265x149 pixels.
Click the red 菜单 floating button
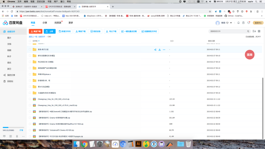click(x=250, y=54)
